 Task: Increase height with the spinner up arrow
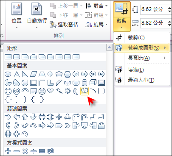click(169, 8)
